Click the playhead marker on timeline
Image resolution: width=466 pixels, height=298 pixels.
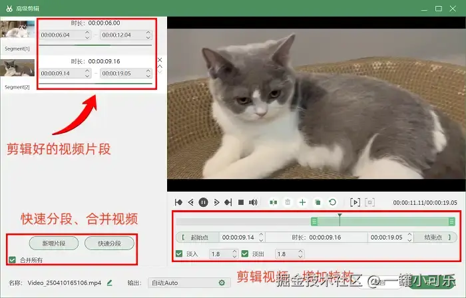pos(340,216)
